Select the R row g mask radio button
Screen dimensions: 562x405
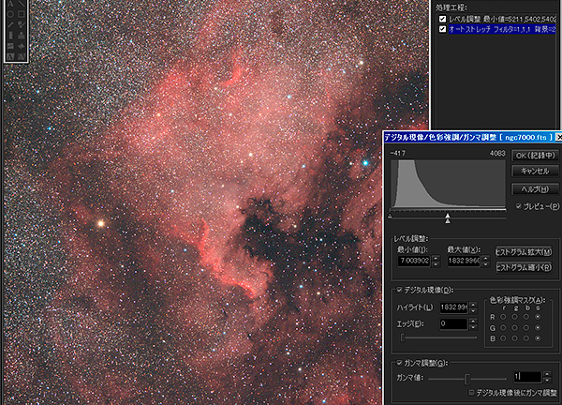tap(514, 317)
